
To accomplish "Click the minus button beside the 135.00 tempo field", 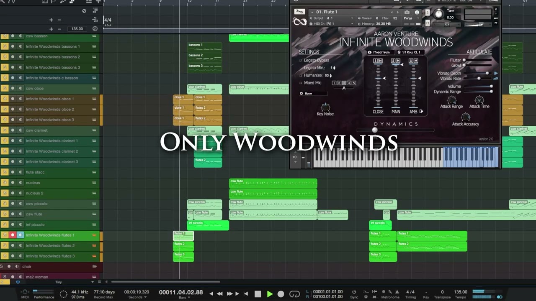I will click(x=59, y=29).
